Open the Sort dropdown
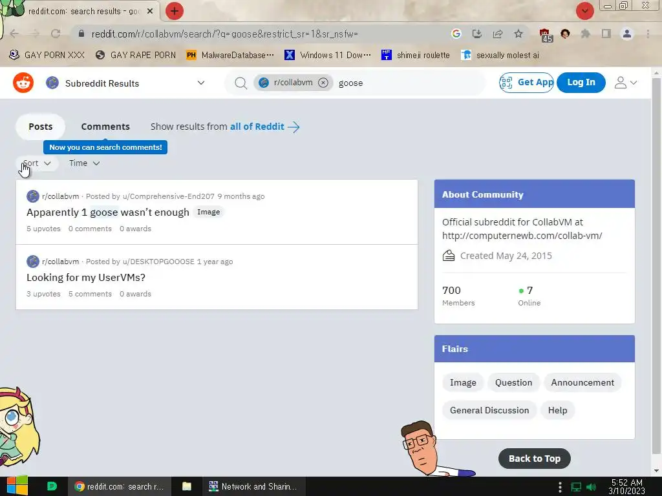The width and height of the screenshot is (662, 496). coord(37,163)
